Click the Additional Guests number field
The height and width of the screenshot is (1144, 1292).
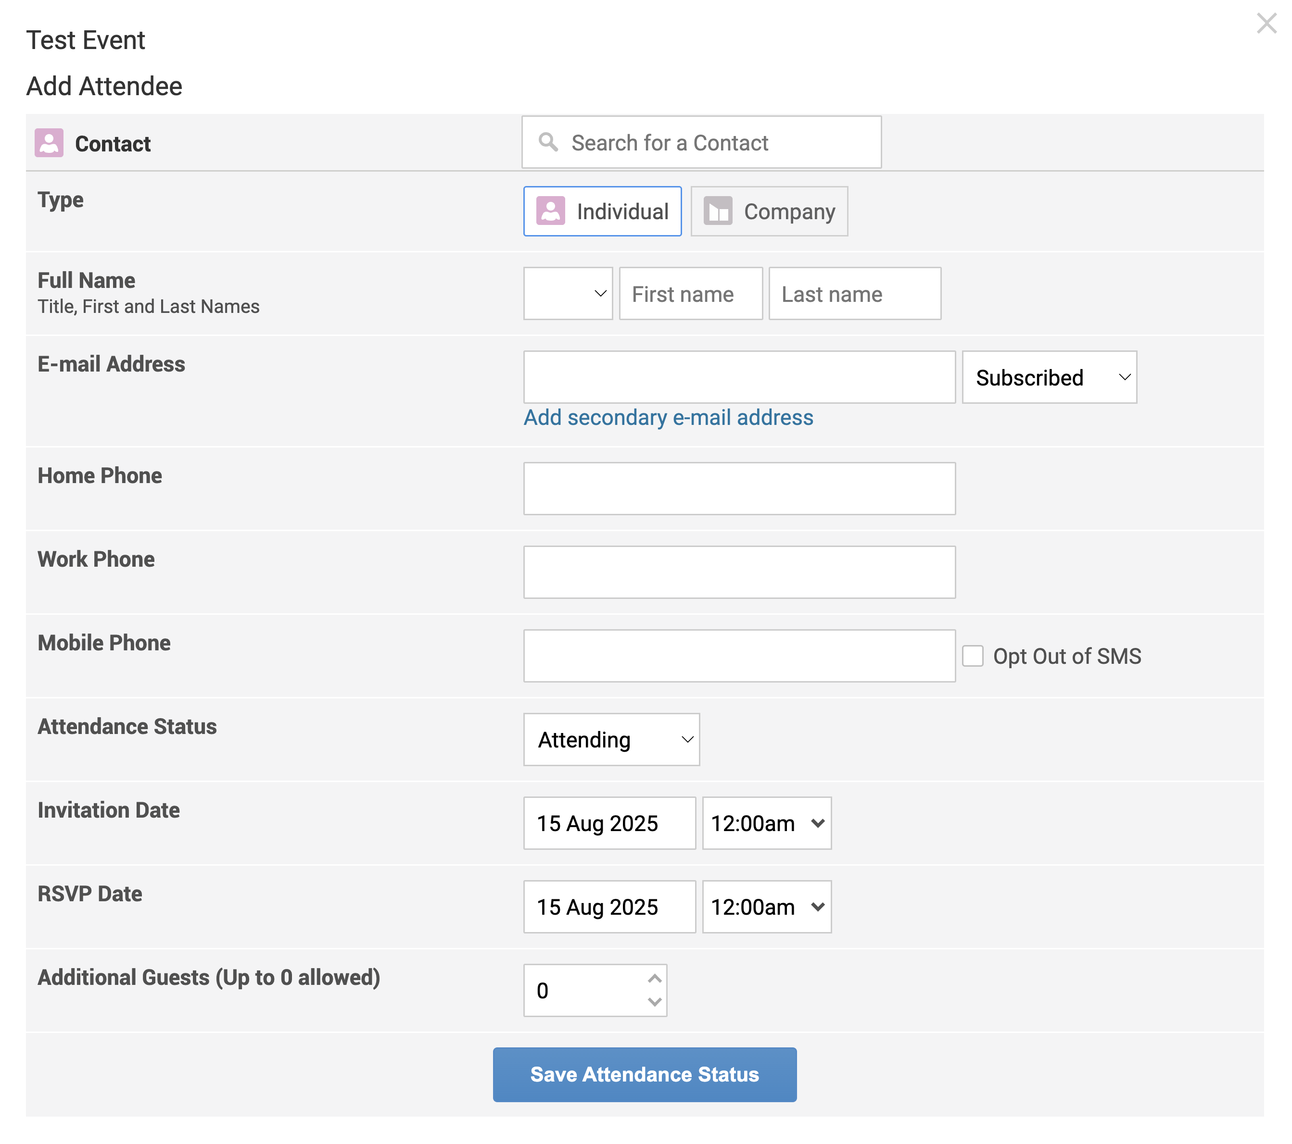coord(595,990)
